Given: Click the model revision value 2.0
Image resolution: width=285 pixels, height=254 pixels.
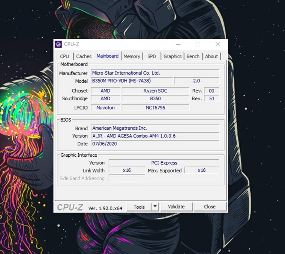Looking at the screenshot, I should [x=197, y=81].
